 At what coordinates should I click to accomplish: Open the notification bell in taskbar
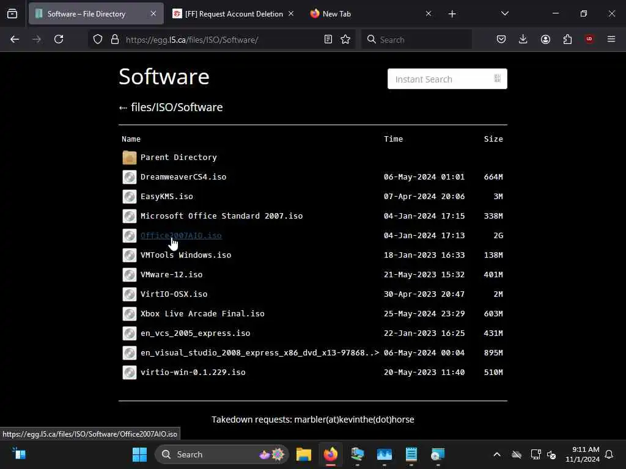(609, 454)
